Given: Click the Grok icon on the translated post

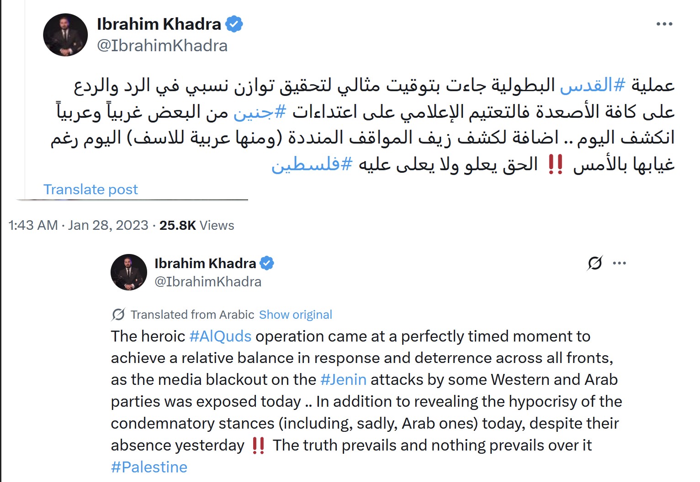Looking at the screenshot, I should point(595,263).
